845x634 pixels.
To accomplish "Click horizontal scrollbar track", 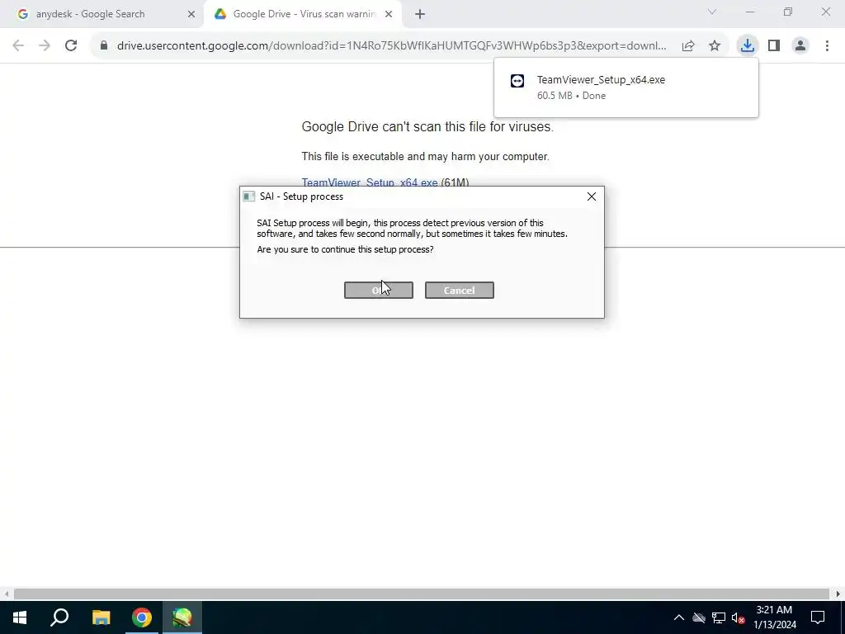I will click(x=422, y=594).
